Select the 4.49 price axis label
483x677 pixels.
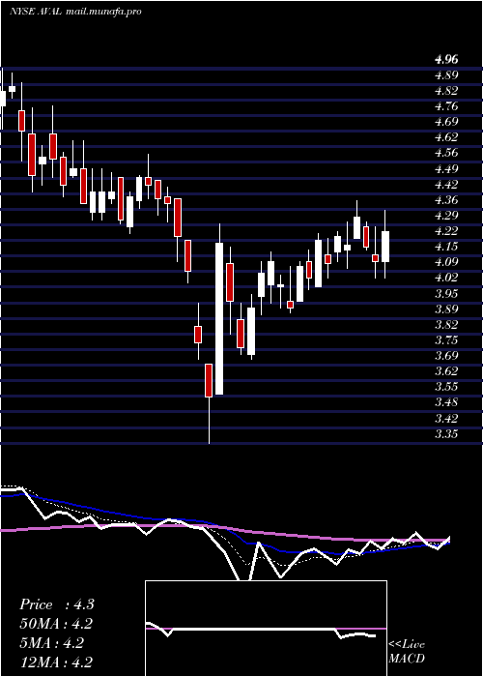(x=446, y=169)
